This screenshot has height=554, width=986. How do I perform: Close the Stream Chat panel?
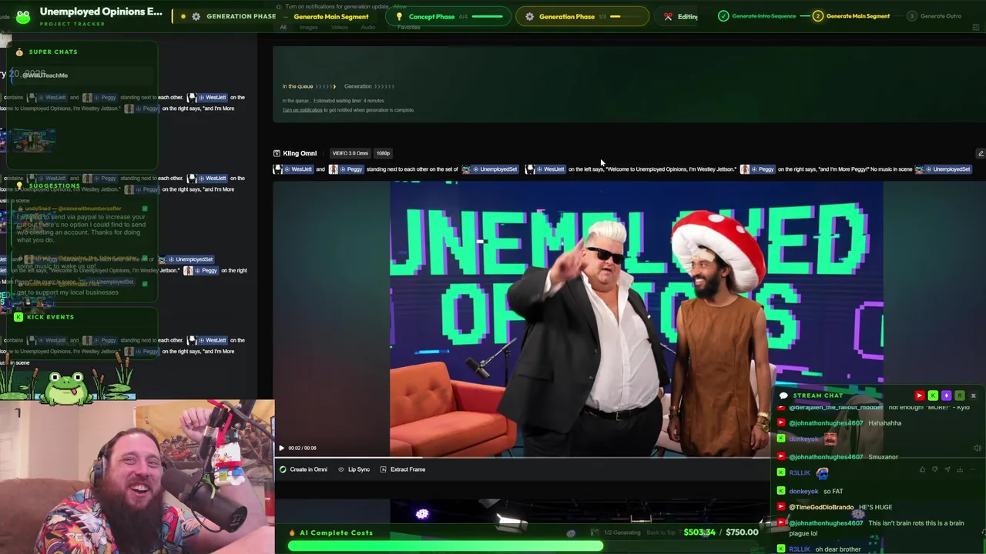(973, 395)
